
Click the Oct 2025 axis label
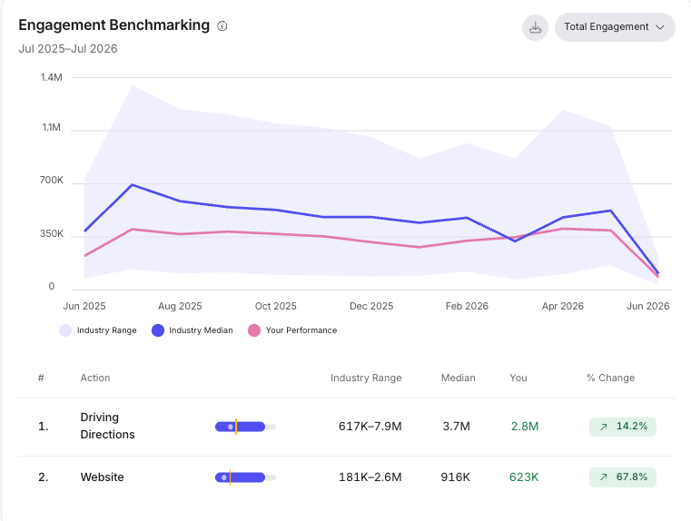click(x=276, y=306)
